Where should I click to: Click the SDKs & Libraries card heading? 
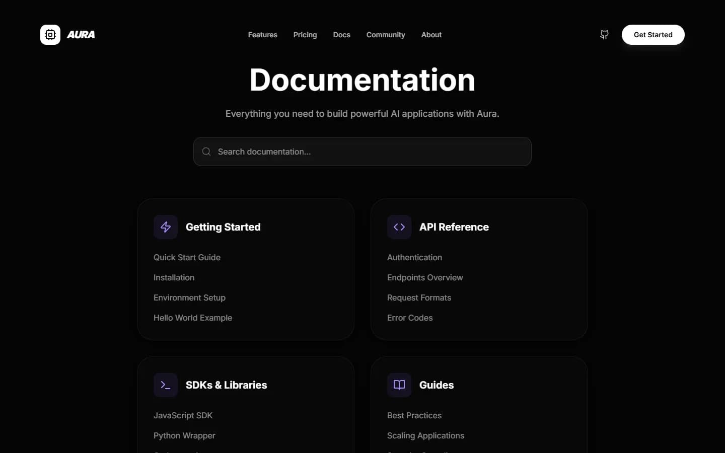point(227,385)
